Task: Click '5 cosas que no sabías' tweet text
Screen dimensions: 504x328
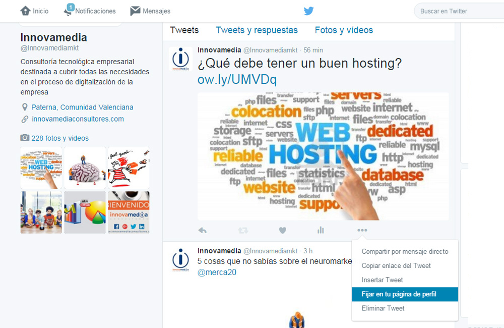Action: point(275,261)
